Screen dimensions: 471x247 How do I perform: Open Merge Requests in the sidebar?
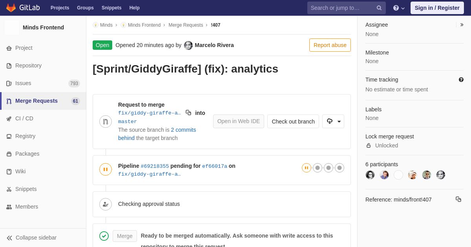click(x=43, y=101)
